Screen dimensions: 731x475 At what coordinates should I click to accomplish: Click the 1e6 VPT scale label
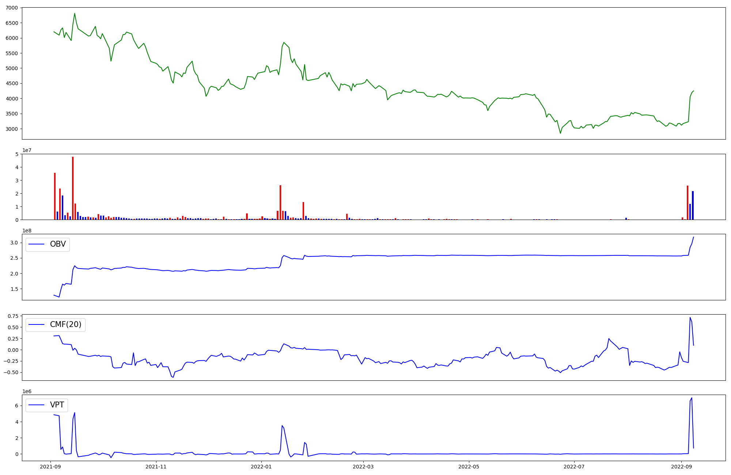pyautogui.click(x=27, y=391)
